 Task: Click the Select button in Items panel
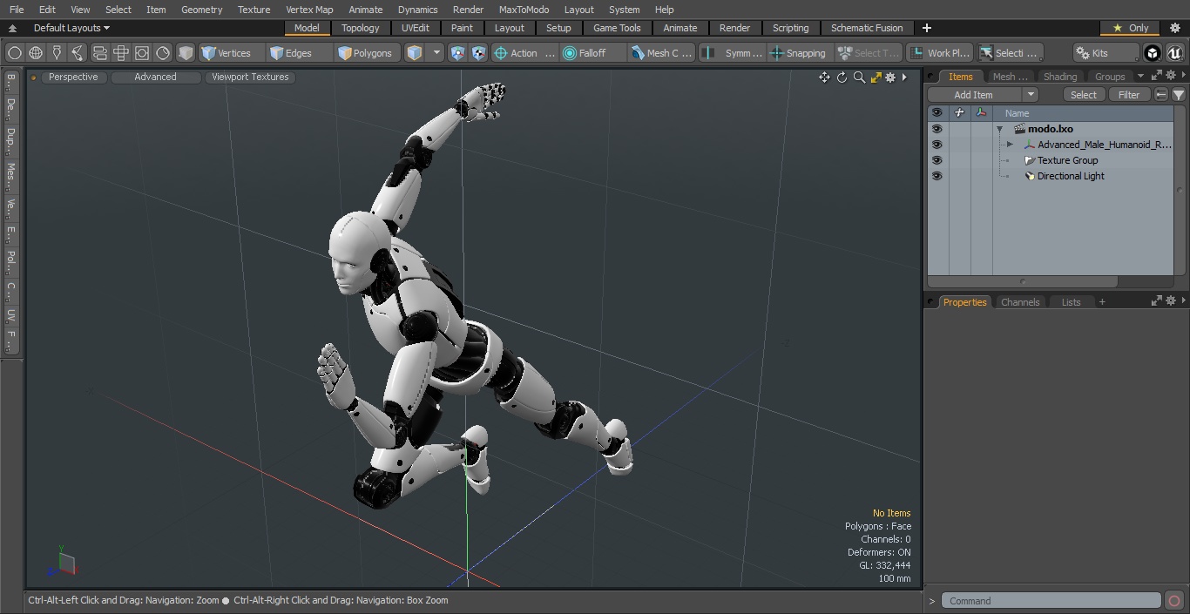pos(1084,95)
